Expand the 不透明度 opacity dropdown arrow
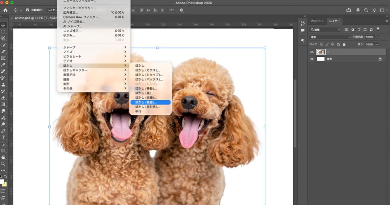390x205 pixels. click(x=377, y=37)
